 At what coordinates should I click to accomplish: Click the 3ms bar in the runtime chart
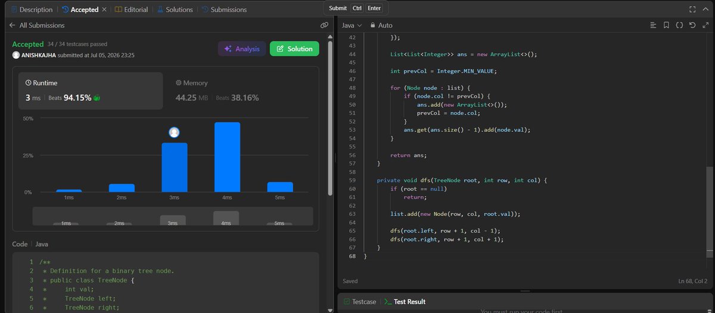pyautogui.click(x=175, y=168)
